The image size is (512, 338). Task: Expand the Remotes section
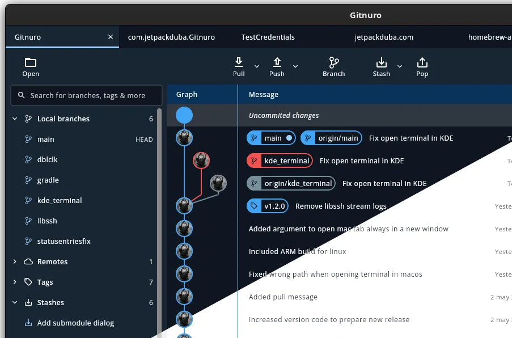[15, 262]
